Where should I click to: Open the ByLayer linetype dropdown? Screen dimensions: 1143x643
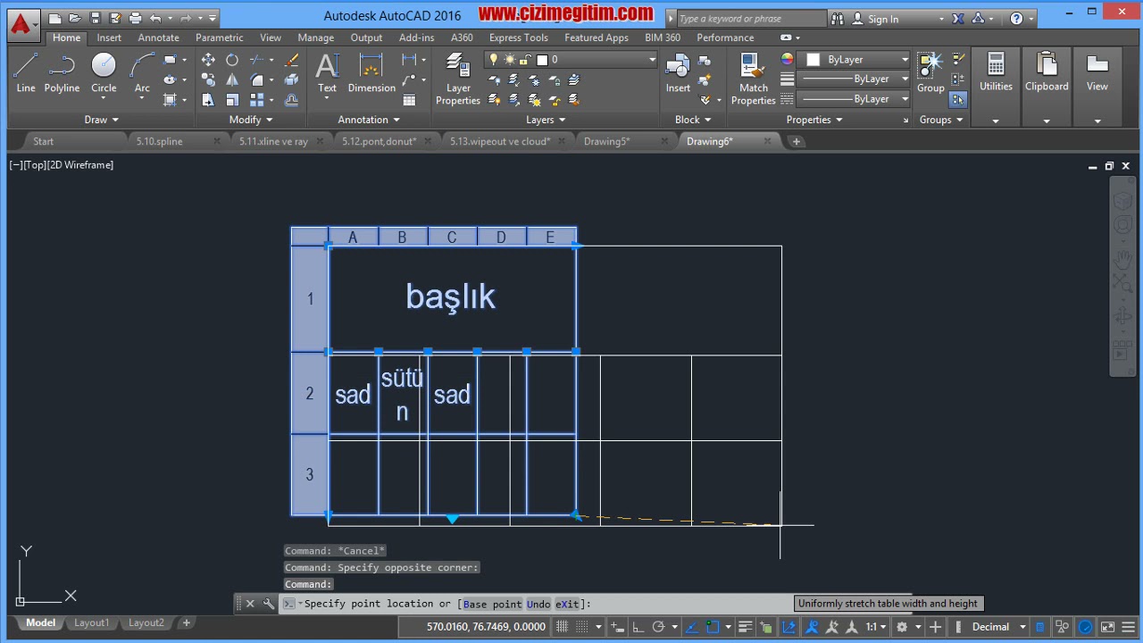854,99
